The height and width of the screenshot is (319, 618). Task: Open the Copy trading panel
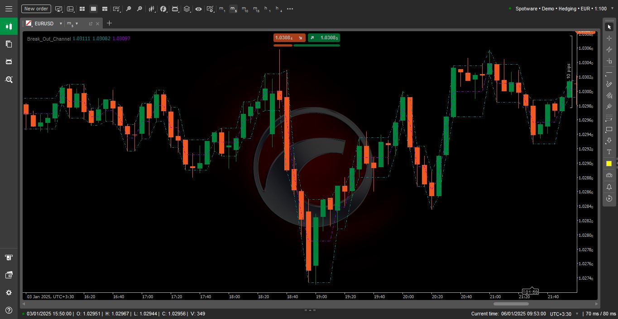point(9,44)
